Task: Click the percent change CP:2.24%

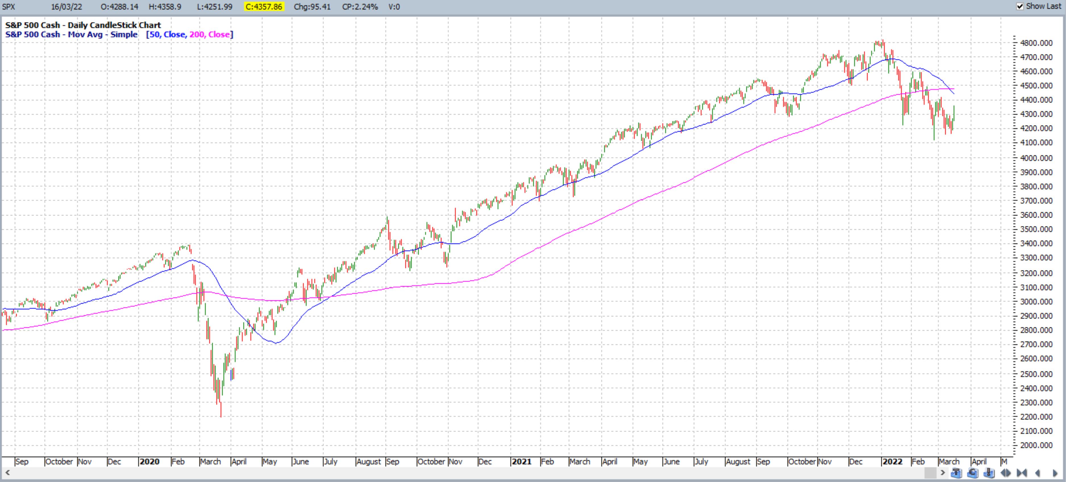Action: click(x=360, y=7)
